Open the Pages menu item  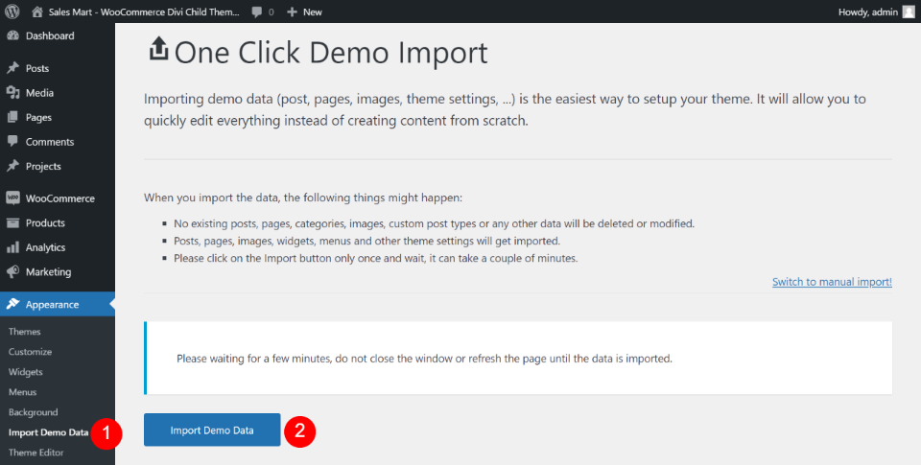(x=38, y=117)
